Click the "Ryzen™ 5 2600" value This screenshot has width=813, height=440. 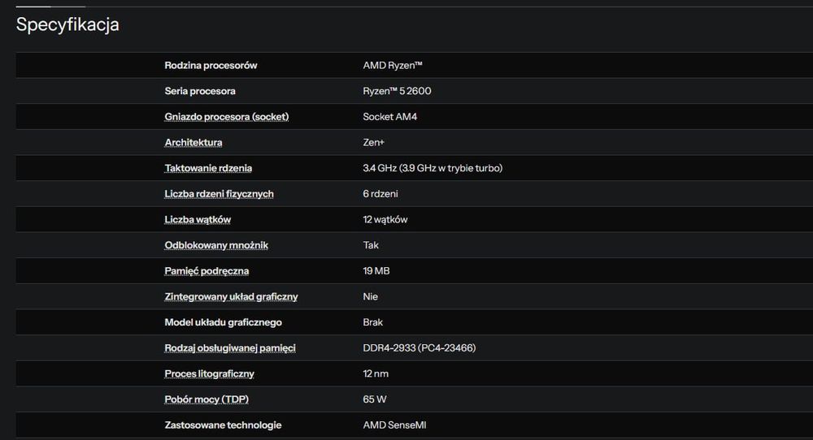tap(397, 91)
